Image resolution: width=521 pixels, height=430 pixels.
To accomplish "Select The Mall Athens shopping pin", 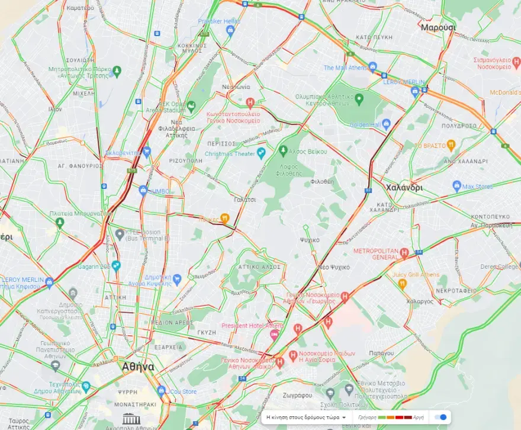I will coord(372,67).
